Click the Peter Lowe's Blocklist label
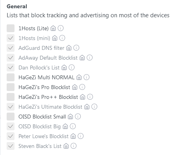Image resolution: width=189 pixels, height=155 pixels. pos(44,136)
